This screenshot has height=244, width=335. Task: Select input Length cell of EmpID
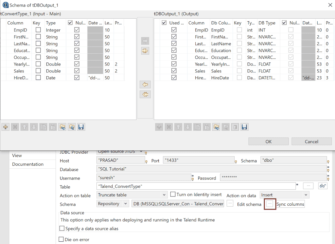(109, 30)
